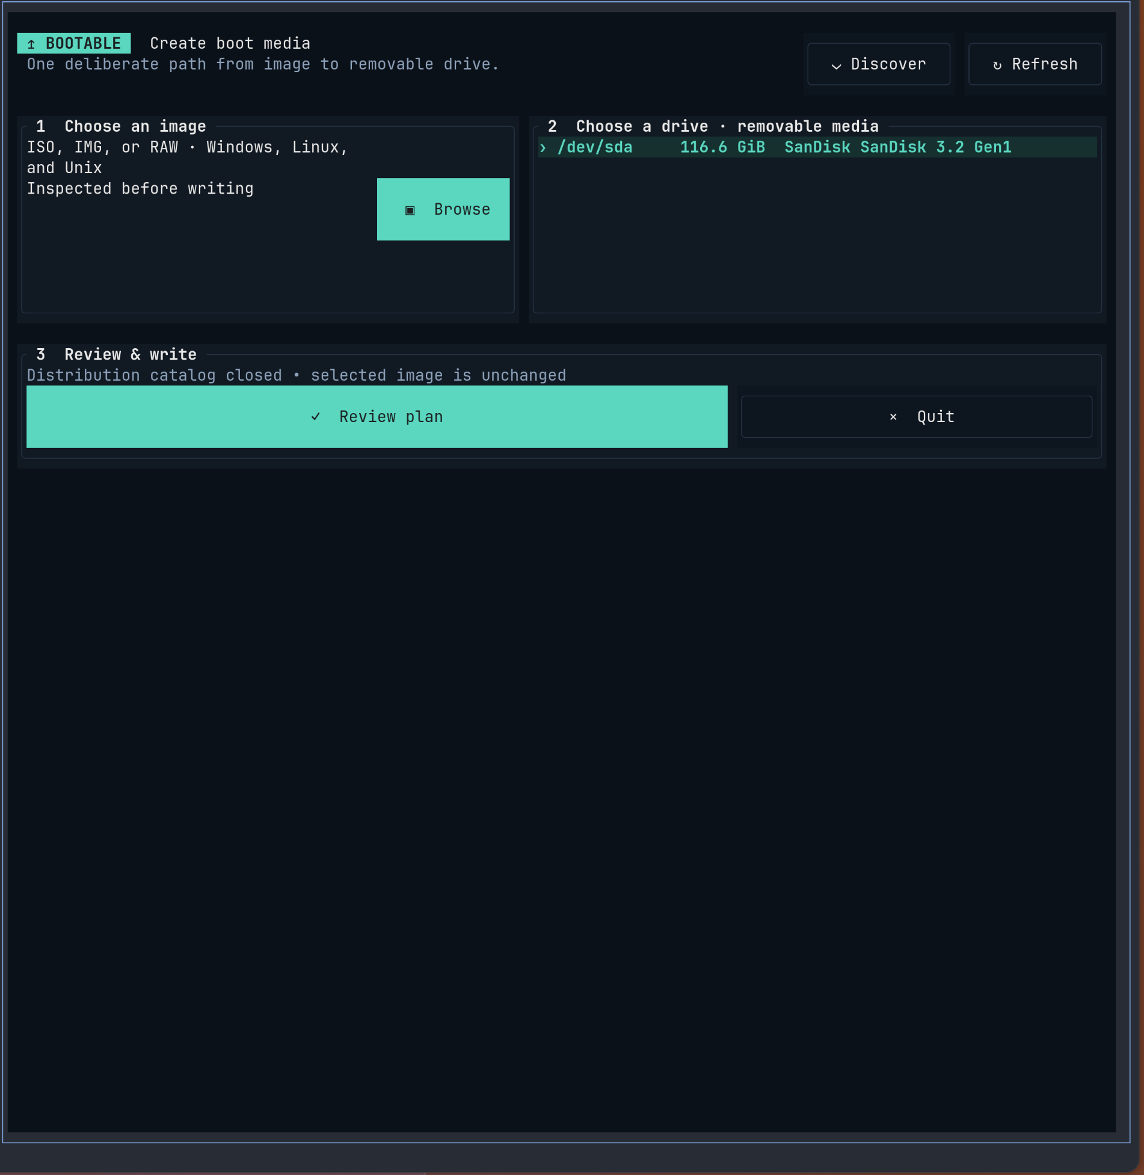1144x1175 pixels.
Task: Quit the application
Action: coord(917,417)
